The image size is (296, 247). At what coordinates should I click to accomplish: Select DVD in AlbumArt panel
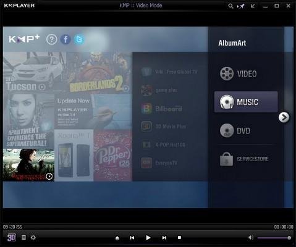click(246, 130)
